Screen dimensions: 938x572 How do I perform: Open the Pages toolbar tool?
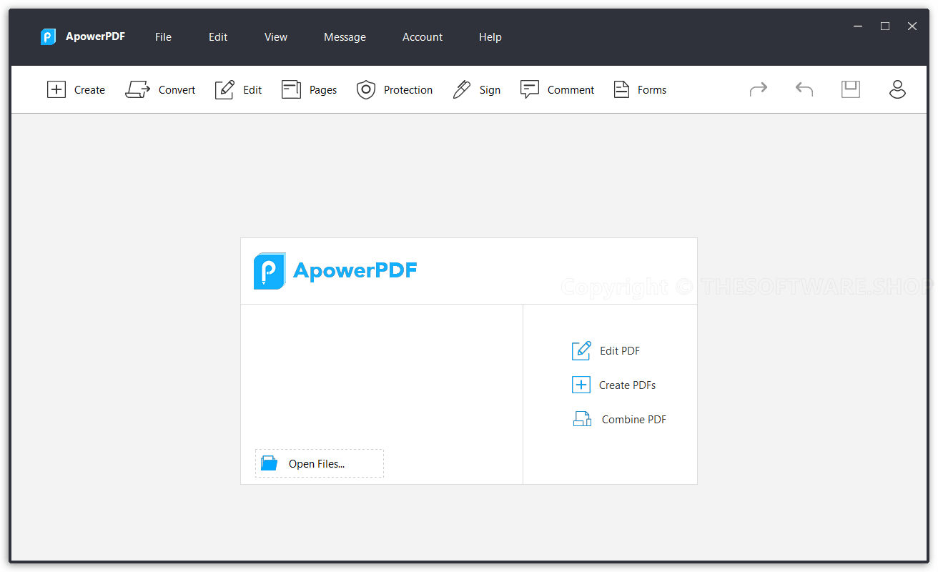pyautogui.click(x=309, y=90)
